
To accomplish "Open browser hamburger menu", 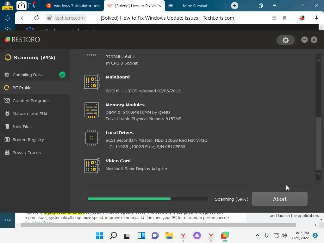I will 275,6.
